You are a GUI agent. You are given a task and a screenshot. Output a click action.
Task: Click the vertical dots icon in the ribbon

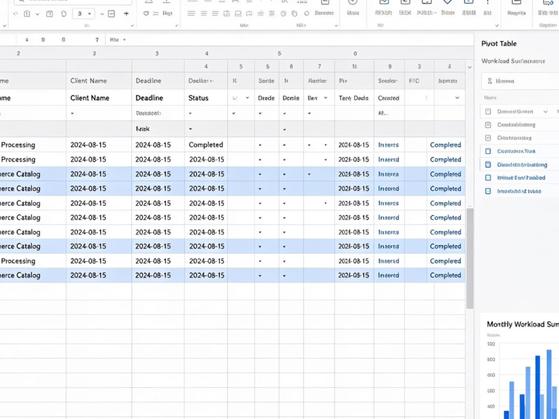click(487, 2)
